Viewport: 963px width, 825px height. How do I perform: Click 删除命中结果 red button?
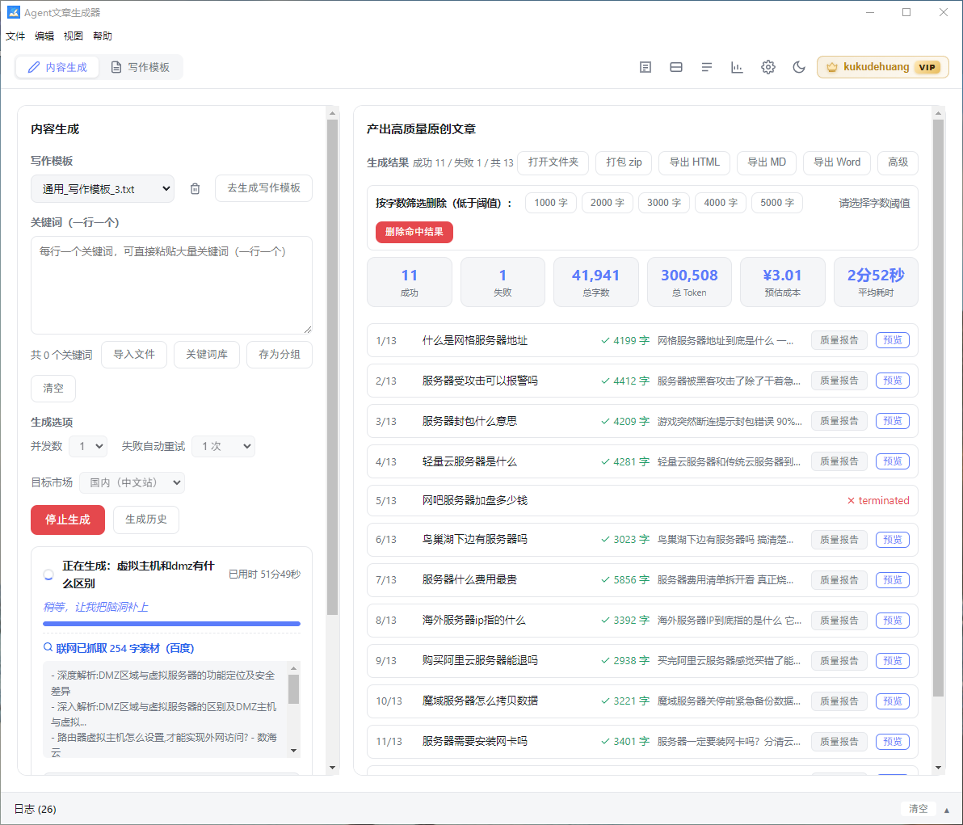click(414, 232)
